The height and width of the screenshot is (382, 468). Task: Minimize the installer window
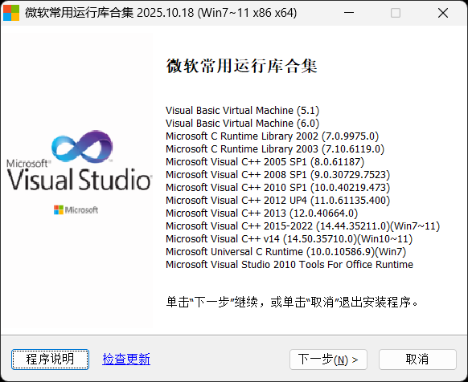coord(349,13)
